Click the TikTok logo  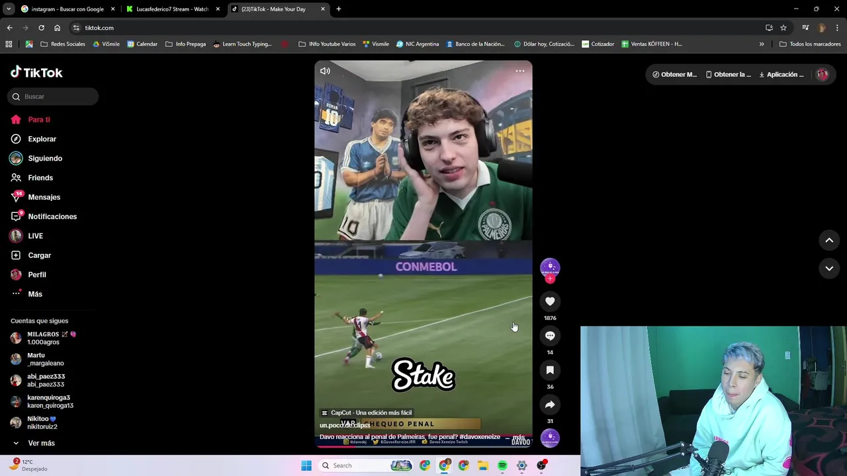pos(36,72)
